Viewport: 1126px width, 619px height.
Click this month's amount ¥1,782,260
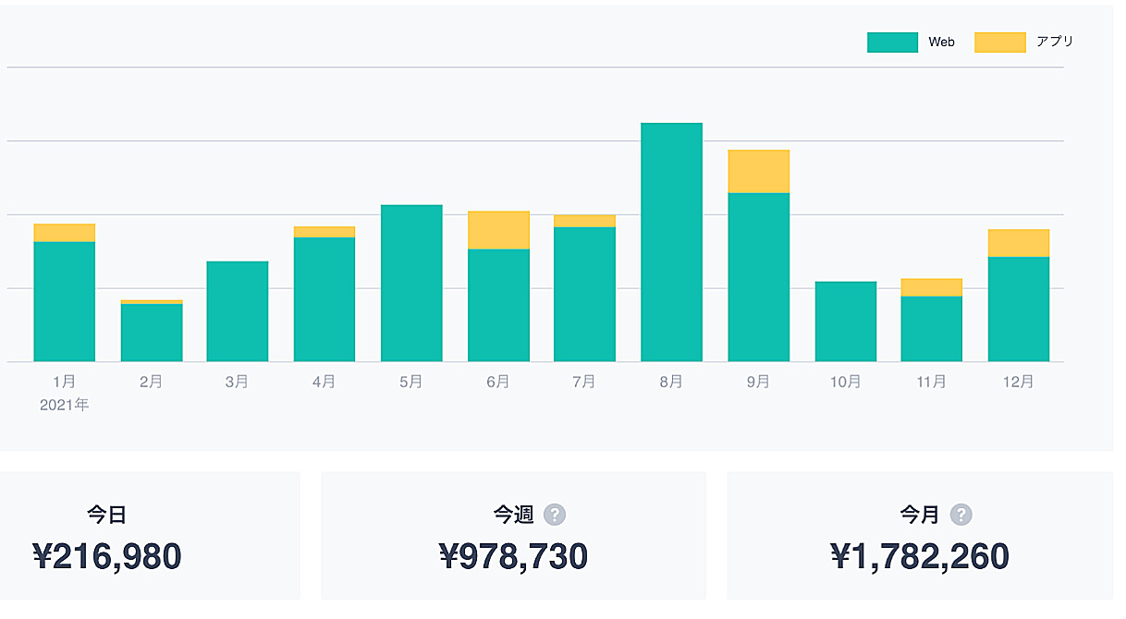tap(920, 556)
